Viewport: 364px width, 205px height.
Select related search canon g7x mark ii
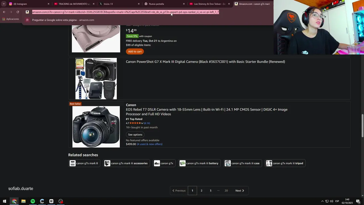click(84, 163)
